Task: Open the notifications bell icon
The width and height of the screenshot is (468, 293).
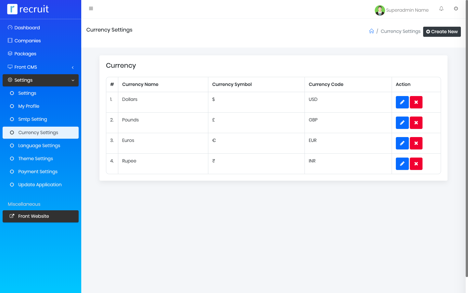Action: [x=441, y=9]
